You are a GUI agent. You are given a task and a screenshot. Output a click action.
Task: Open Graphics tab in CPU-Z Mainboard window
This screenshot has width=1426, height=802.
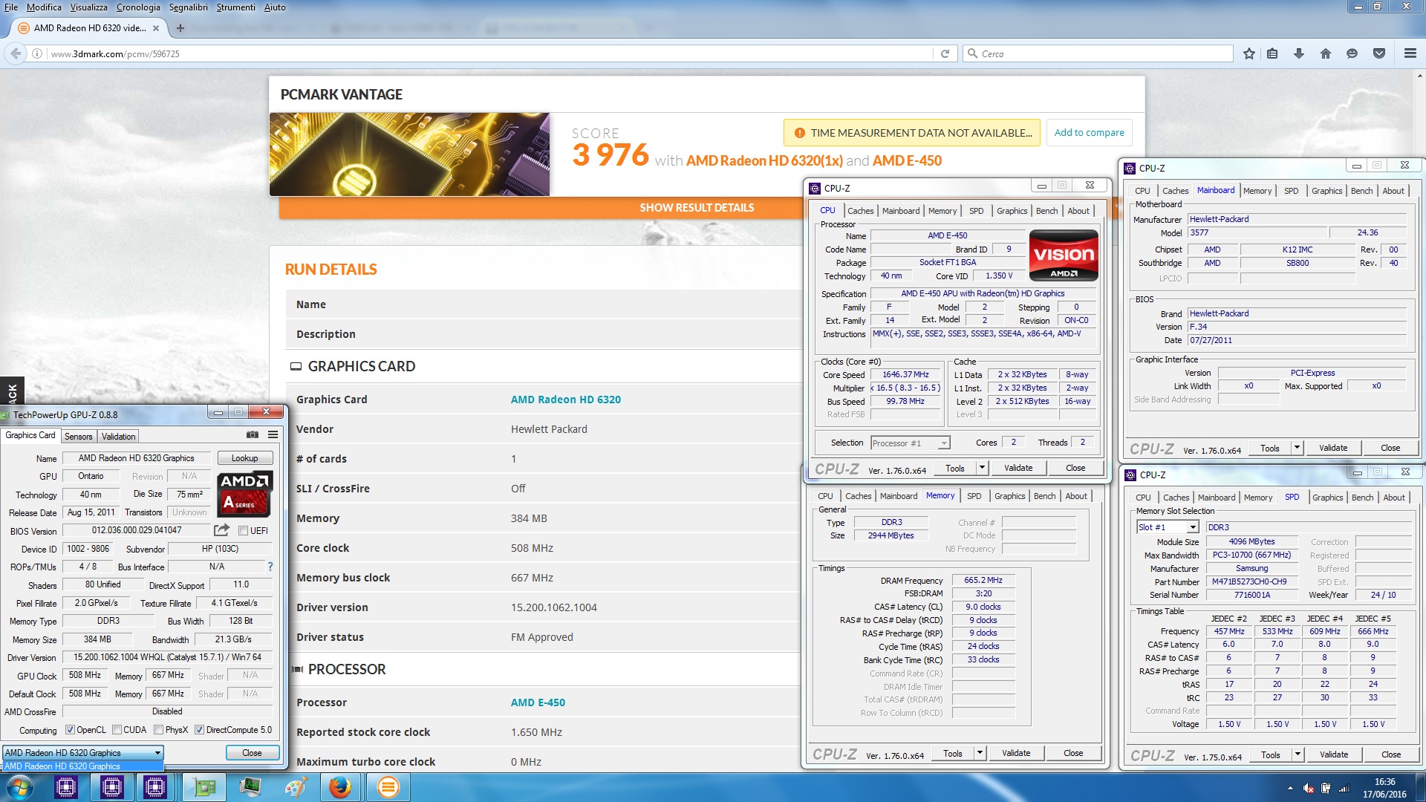click(x=1326, y=191)
